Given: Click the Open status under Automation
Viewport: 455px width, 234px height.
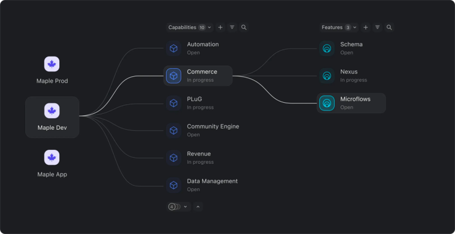Looking at the screenshot, I should [193, 53].
